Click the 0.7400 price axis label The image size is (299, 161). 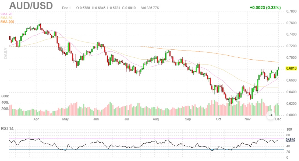click(x=291, y=34)
